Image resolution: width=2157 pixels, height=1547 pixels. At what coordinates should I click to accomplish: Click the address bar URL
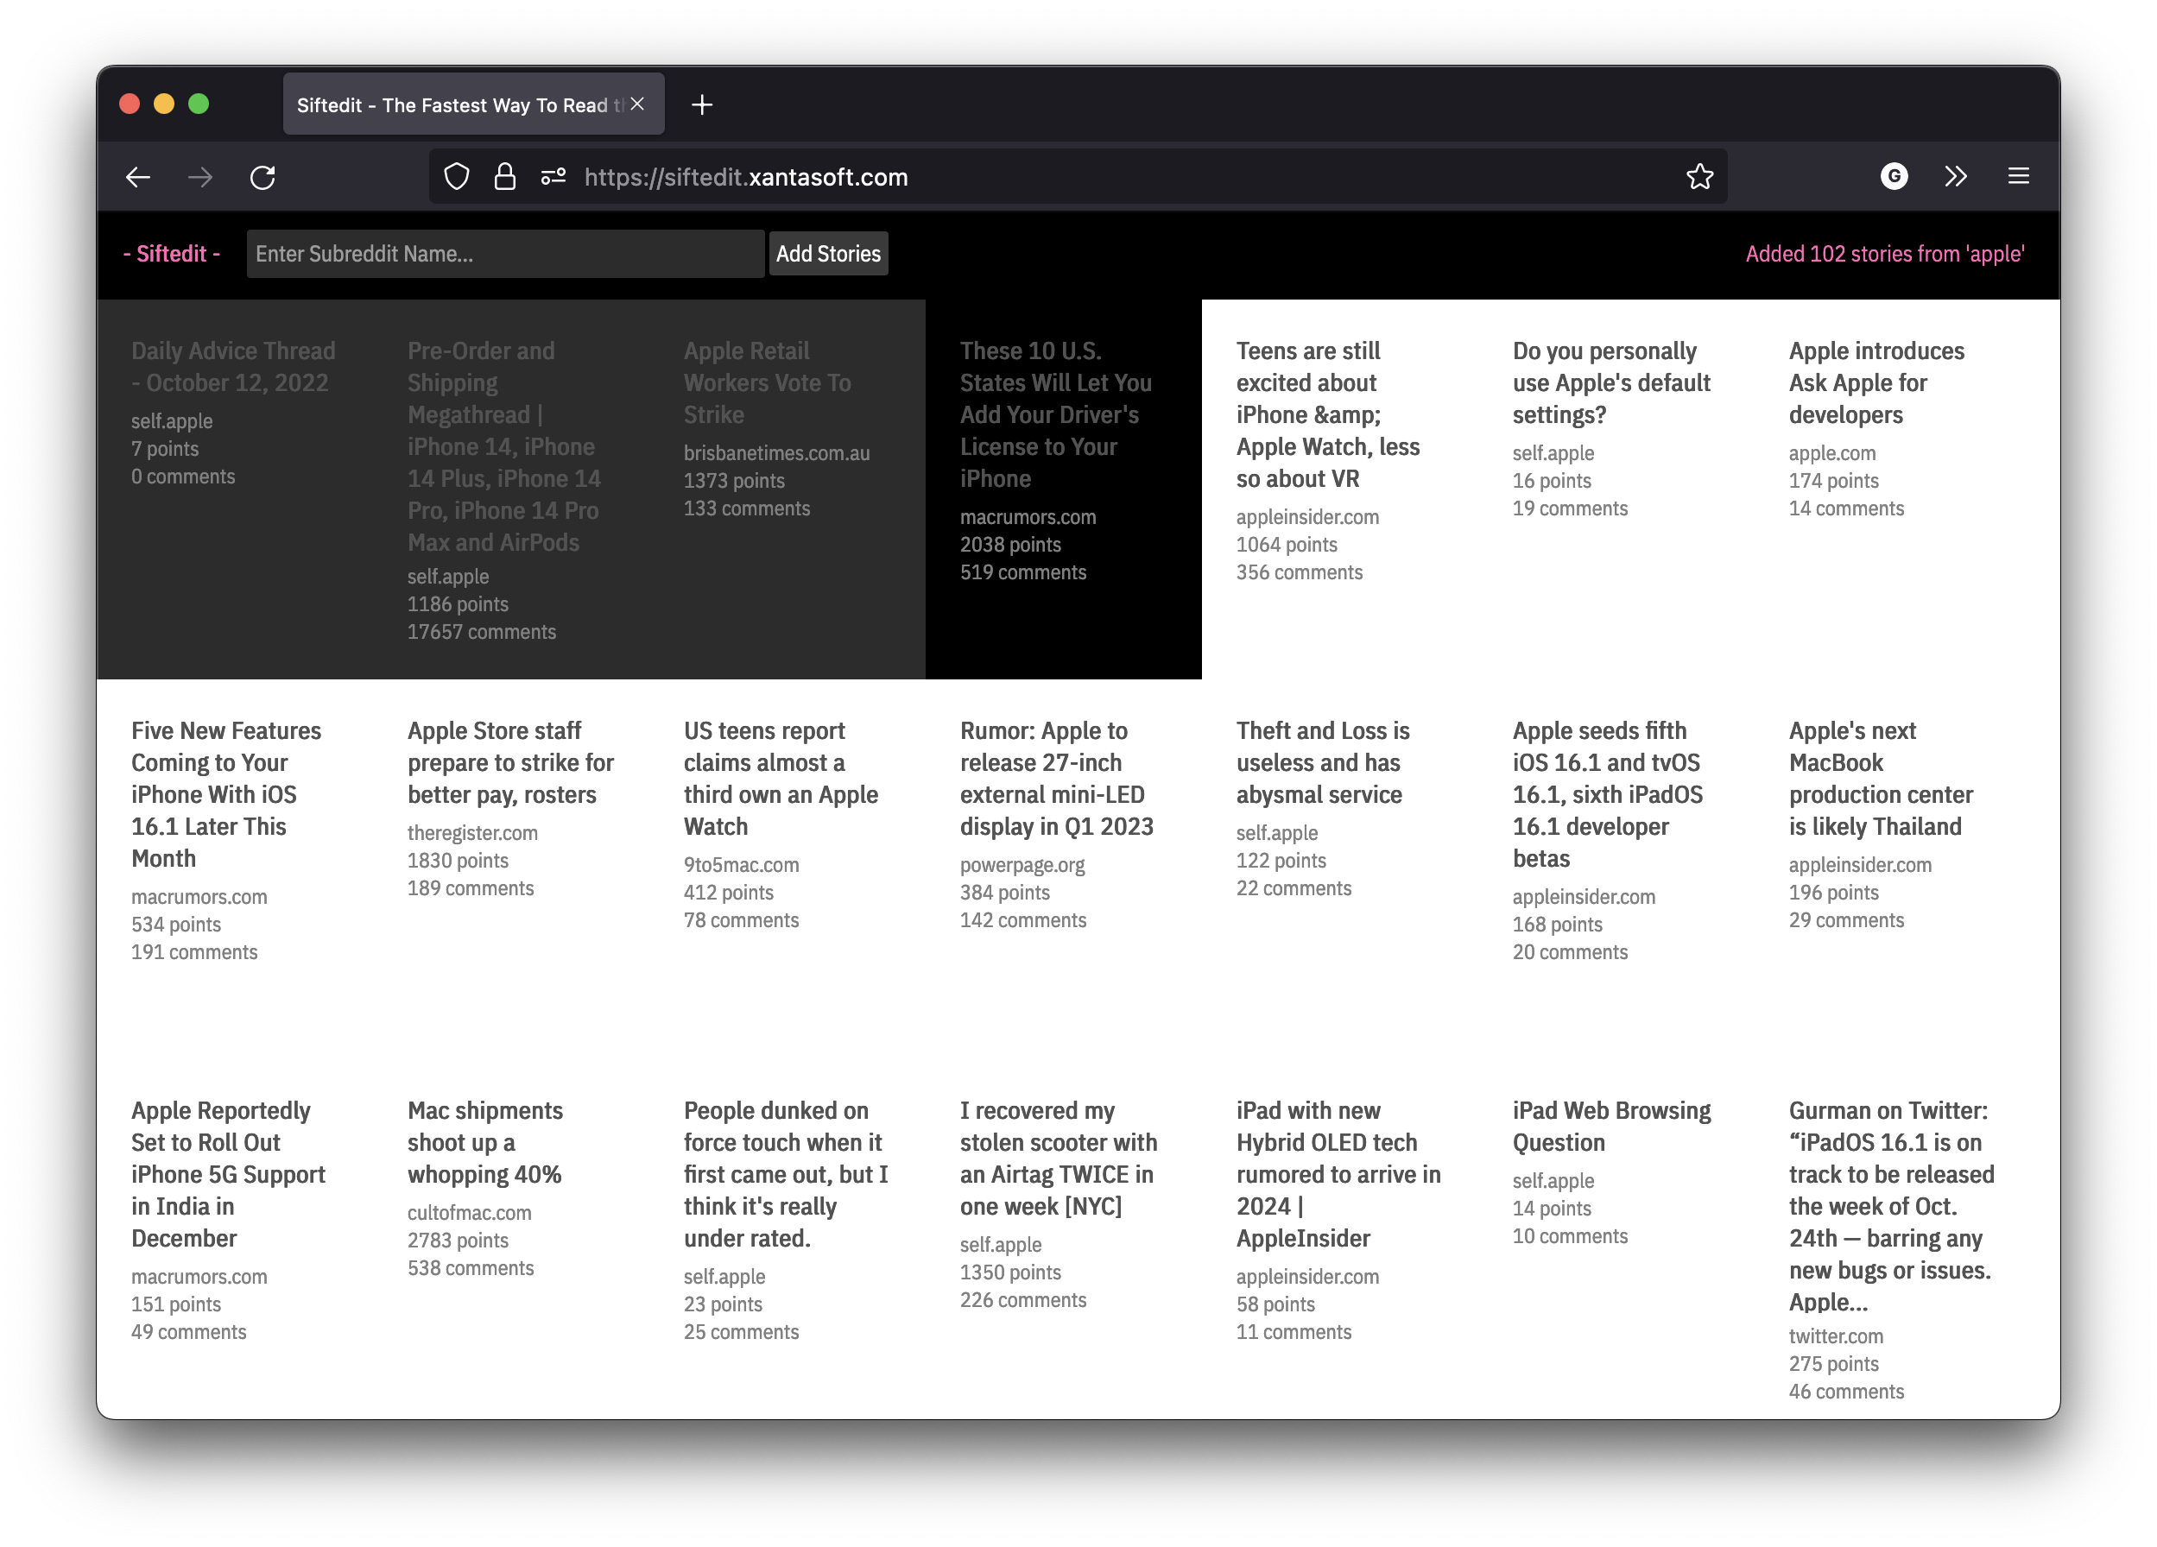click(746, 177)
